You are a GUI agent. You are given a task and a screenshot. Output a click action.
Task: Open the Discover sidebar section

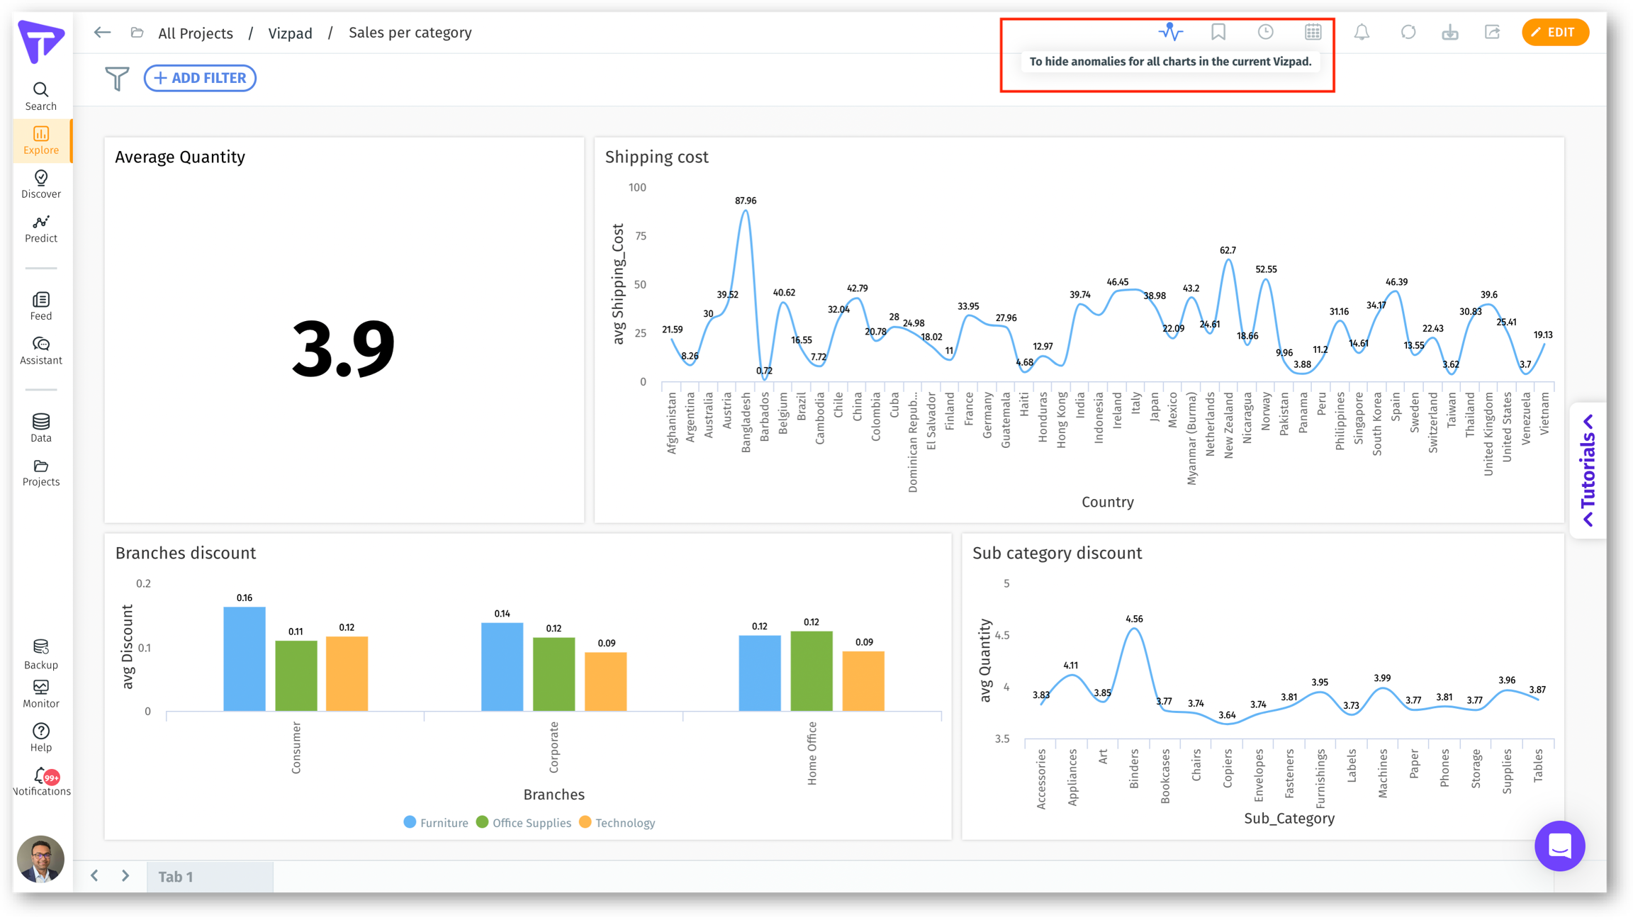click(41, 184)
